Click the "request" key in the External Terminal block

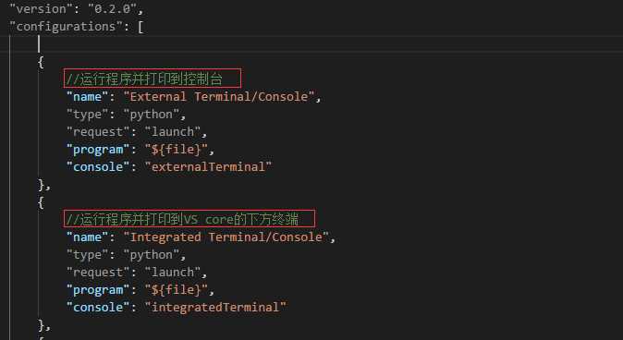(98, 132)
